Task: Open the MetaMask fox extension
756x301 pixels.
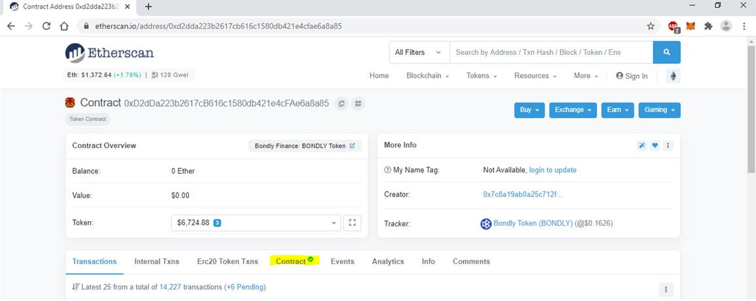Action: tap(691, 26)
